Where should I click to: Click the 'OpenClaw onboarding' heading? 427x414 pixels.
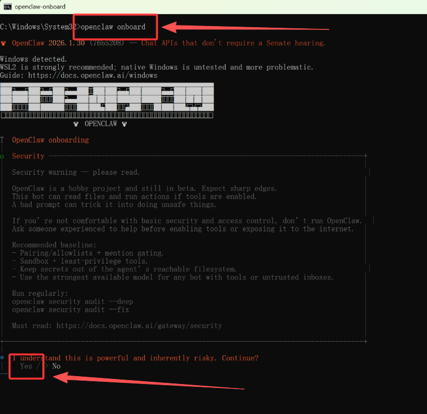(50, 140)
